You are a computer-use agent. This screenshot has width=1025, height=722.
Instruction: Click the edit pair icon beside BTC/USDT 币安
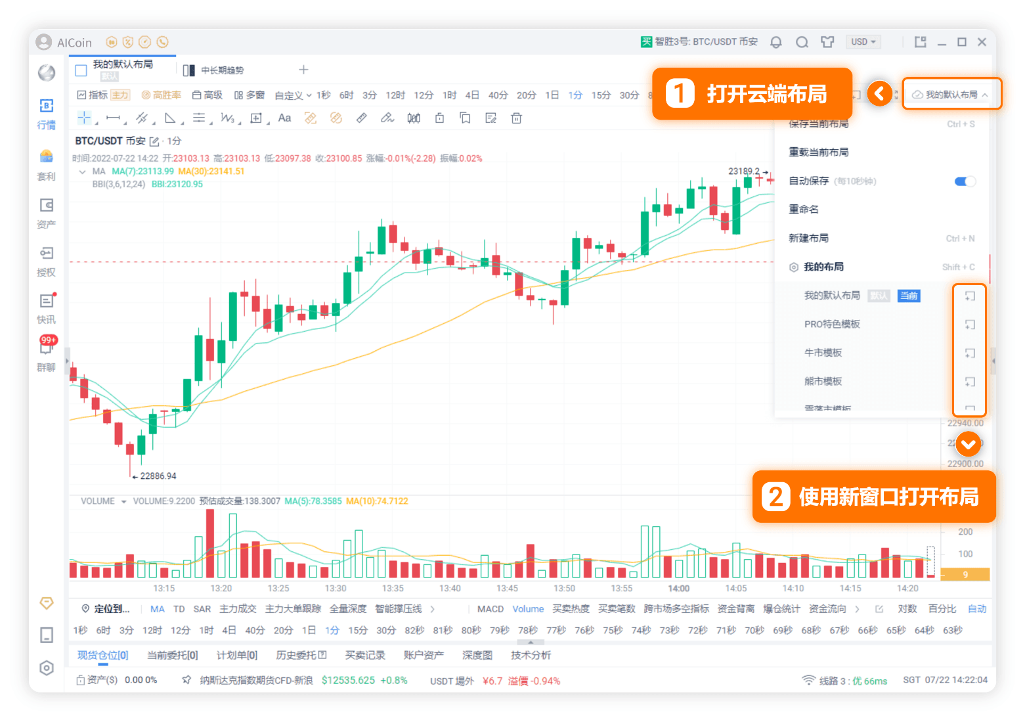tap(154, 141)
